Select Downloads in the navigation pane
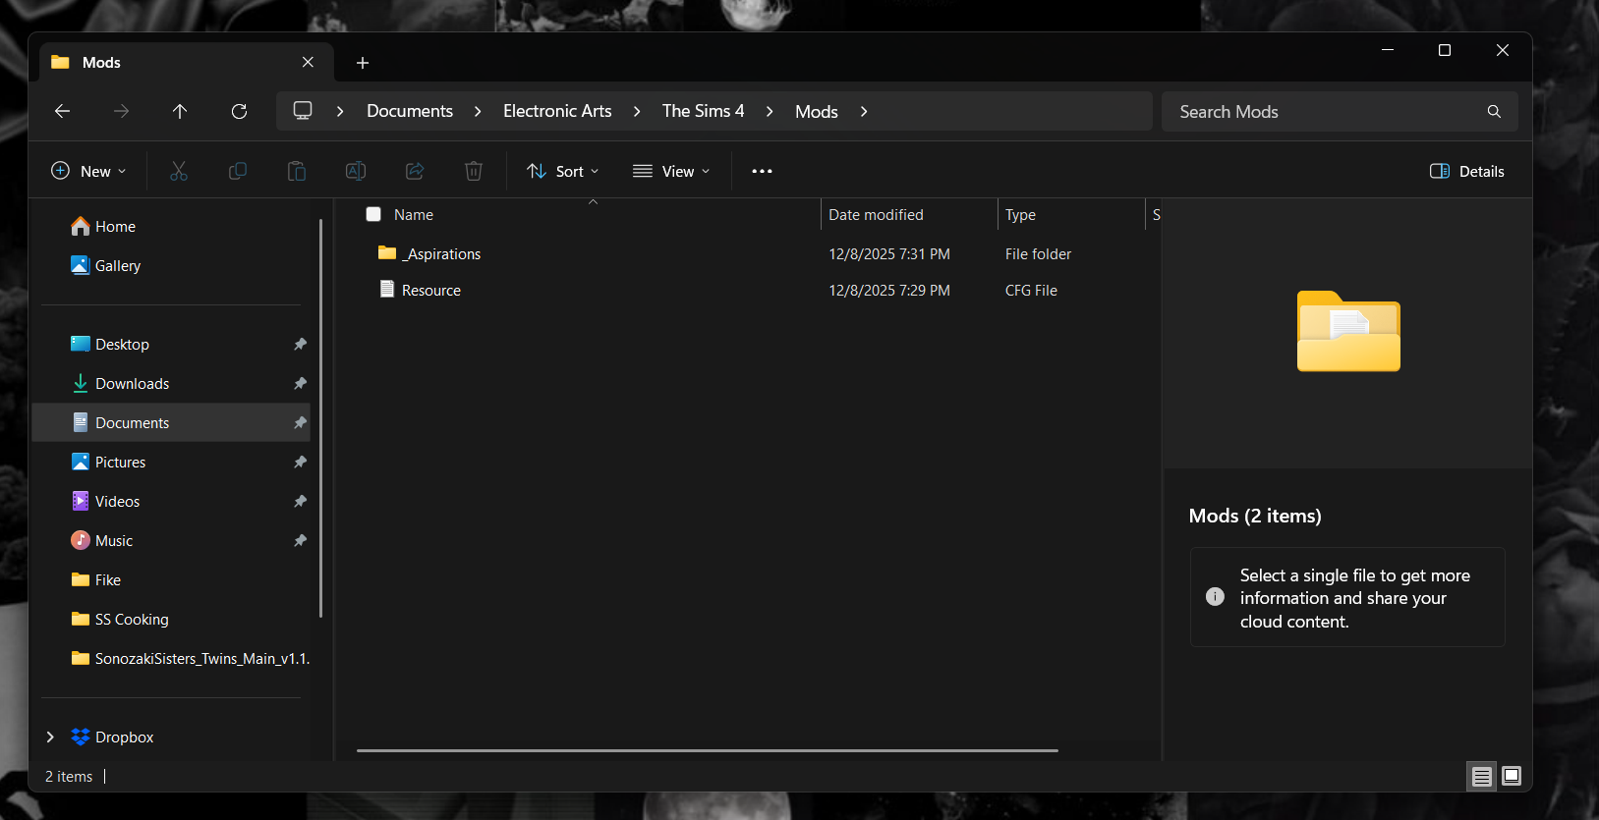Viewport: 1599px width, 820px height. 132,383
